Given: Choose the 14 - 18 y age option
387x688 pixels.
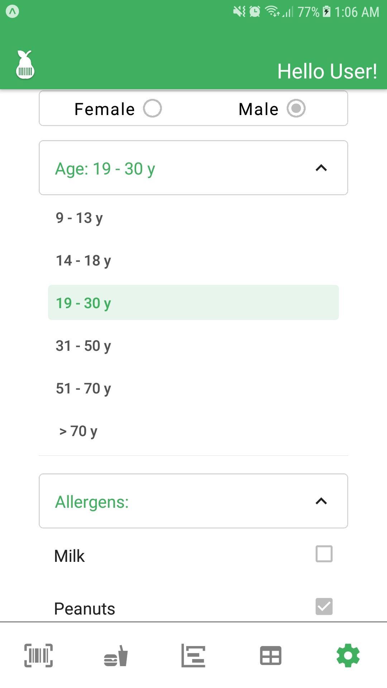Looking at the screenshot, I should (193, 261).
